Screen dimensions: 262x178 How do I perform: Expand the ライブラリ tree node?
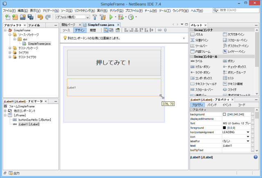point(10,53)
